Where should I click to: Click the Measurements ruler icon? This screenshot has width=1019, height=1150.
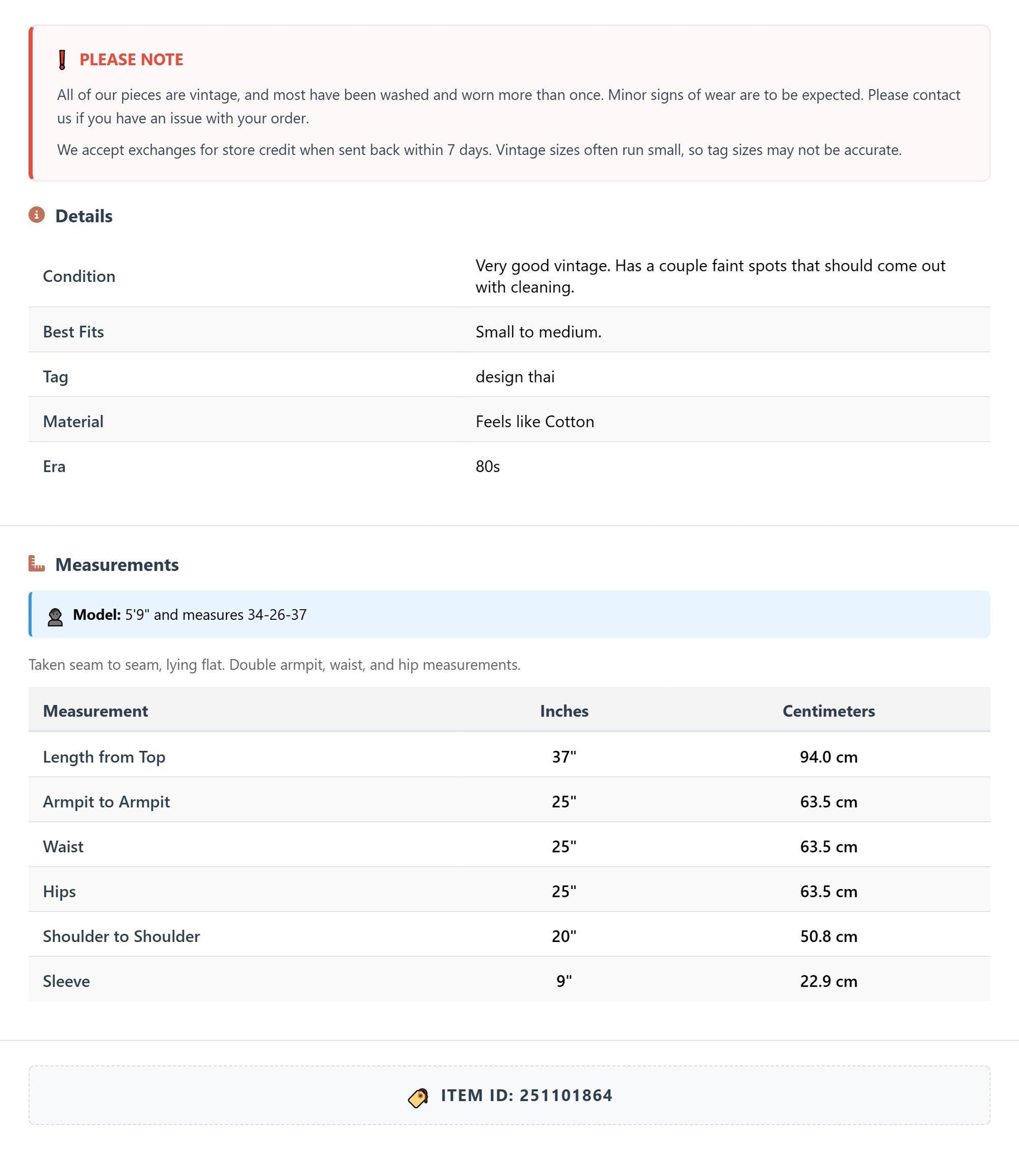click(x=37, y=563)
